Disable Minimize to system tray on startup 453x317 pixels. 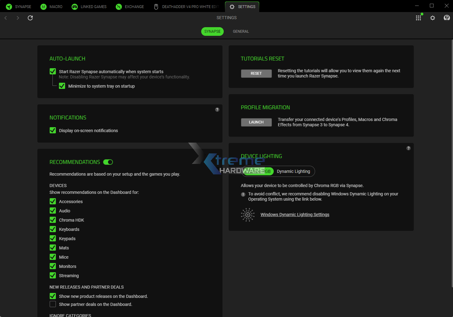tap(62, 86)
